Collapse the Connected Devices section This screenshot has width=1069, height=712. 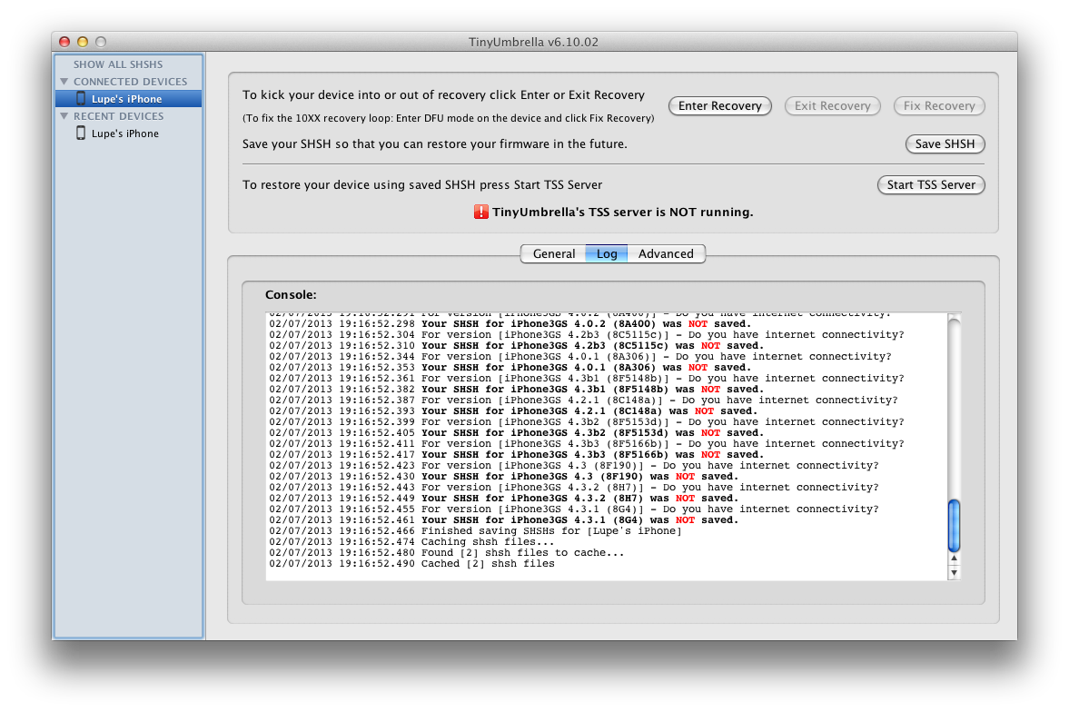coord(64,81)
